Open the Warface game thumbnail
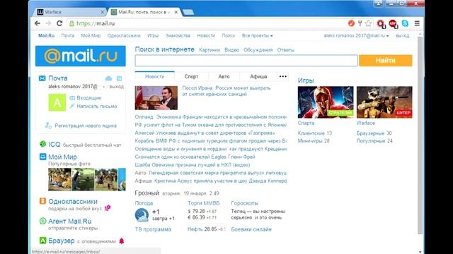The width and height of the screenshot is (453, 254). tap(384, 102)
